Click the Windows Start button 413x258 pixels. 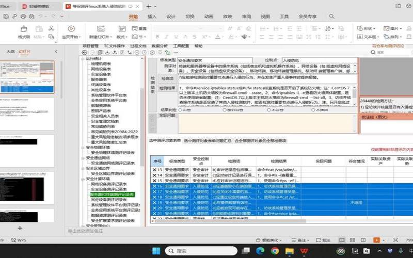[156, 251]
